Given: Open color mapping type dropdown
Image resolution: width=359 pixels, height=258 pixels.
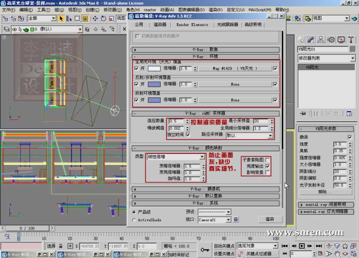Looking at the screenshot, I should (202, 157).
